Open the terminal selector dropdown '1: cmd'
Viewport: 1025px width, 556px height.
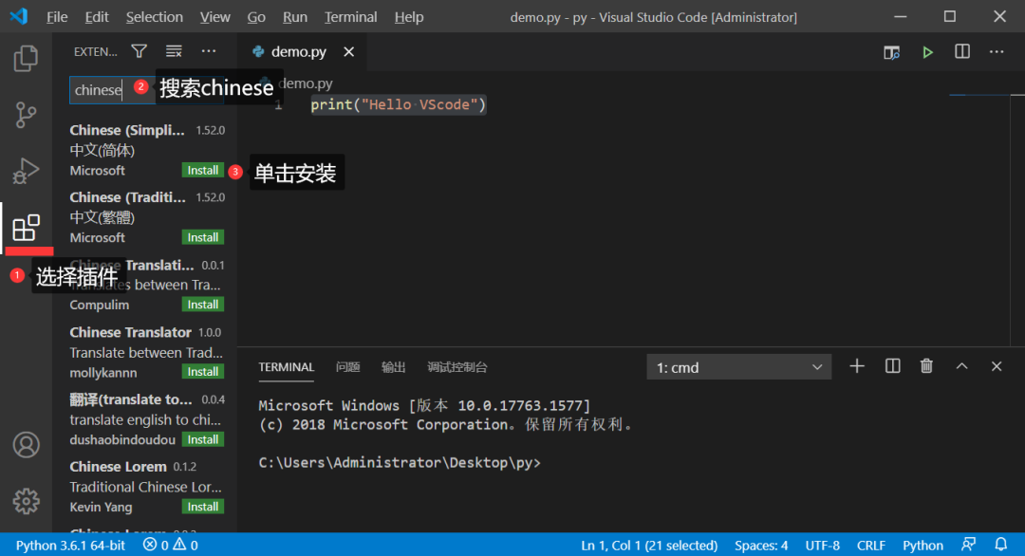(738, 367)
